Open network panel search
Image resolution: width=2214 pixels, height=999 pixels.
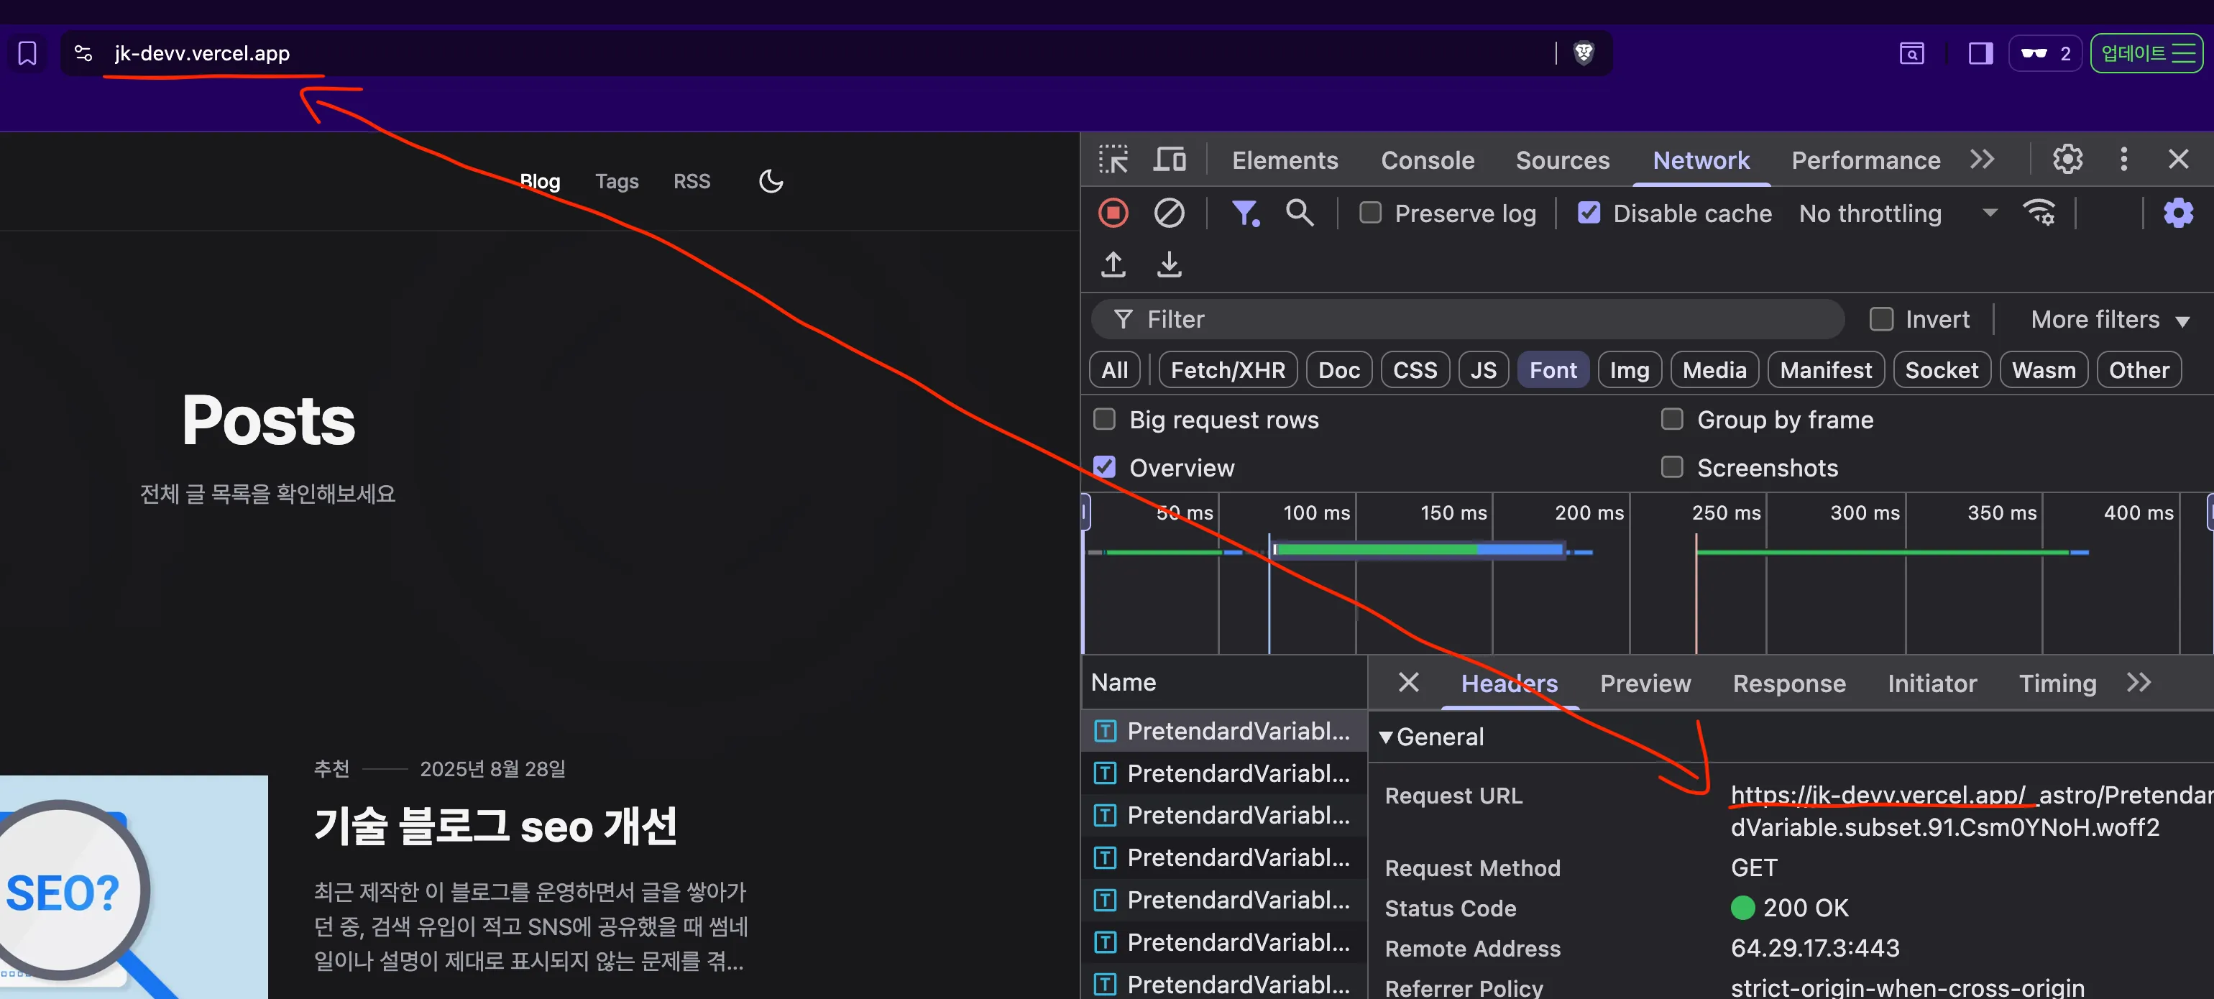point(1300,213)
